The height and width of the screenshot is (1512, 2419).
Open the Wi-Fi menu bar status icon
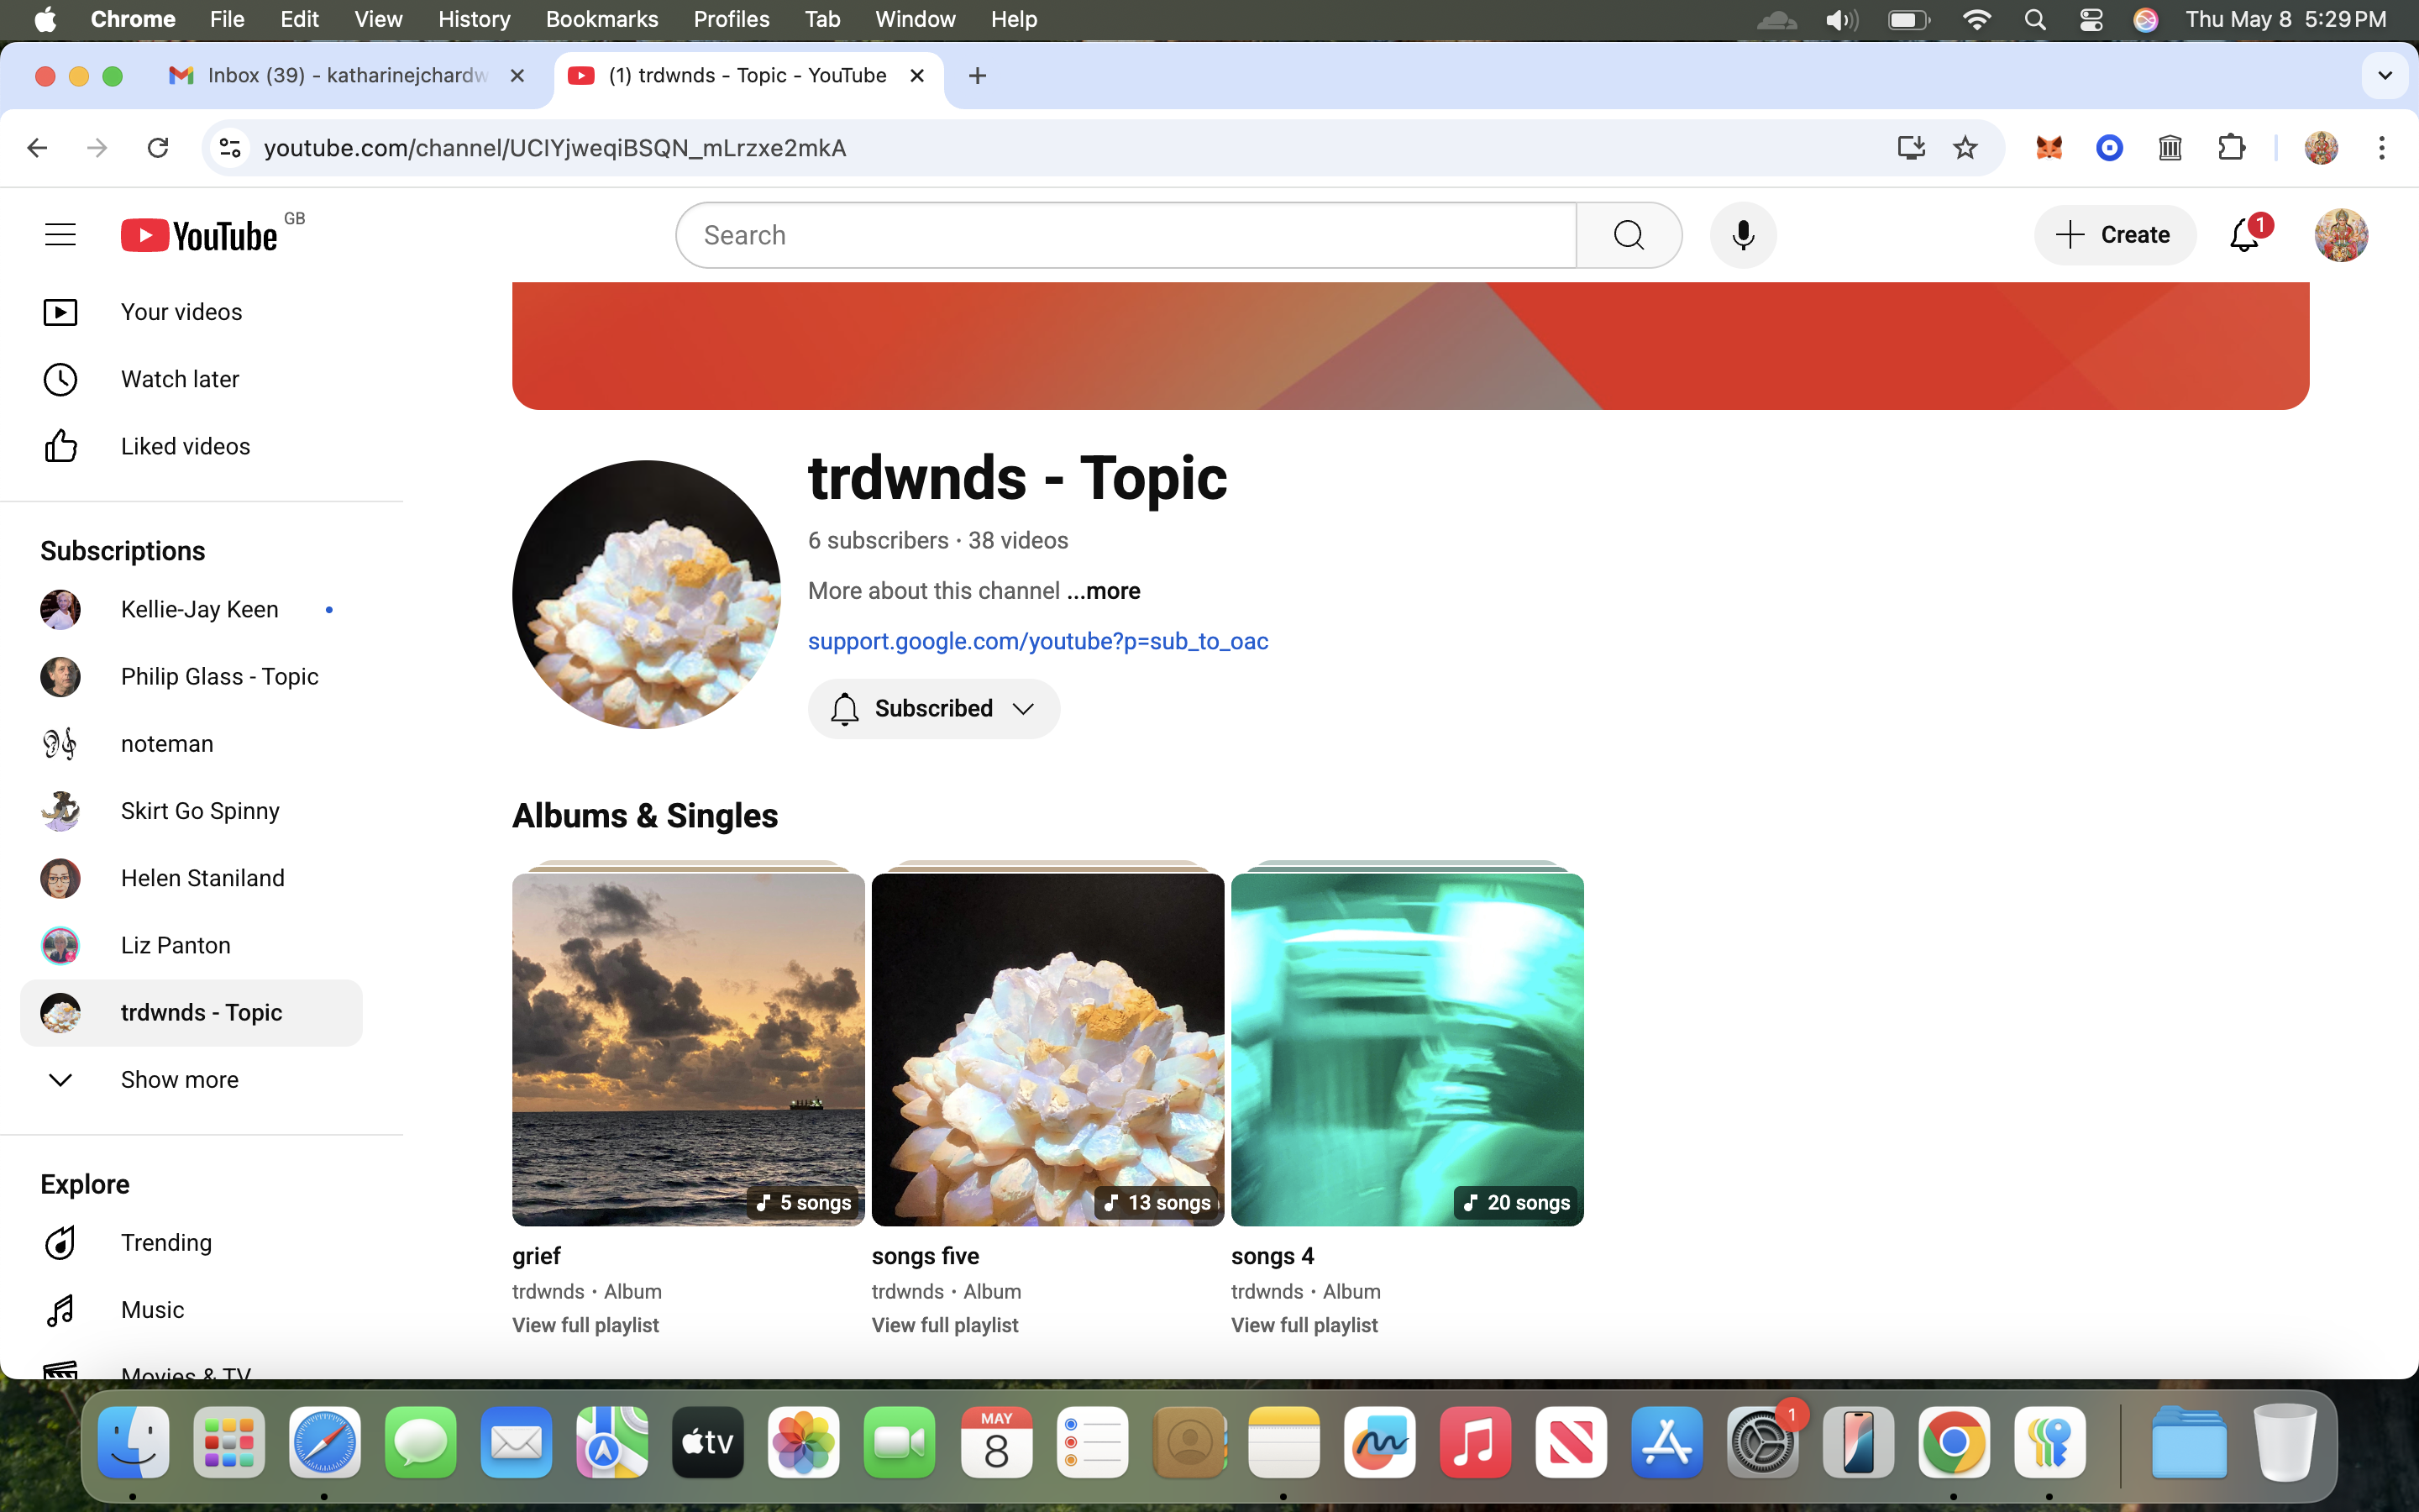pyautogui.click(x=1976, y=19)
